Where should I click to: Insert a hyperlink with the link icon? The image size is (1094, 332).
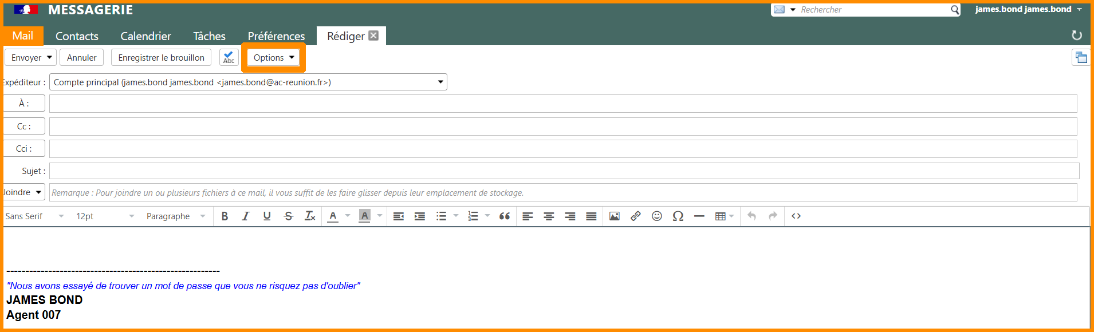tap(635, 216)
